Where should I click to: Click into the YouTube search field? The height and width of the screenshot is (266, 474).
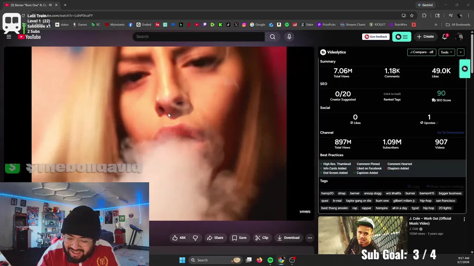(199, 37)
